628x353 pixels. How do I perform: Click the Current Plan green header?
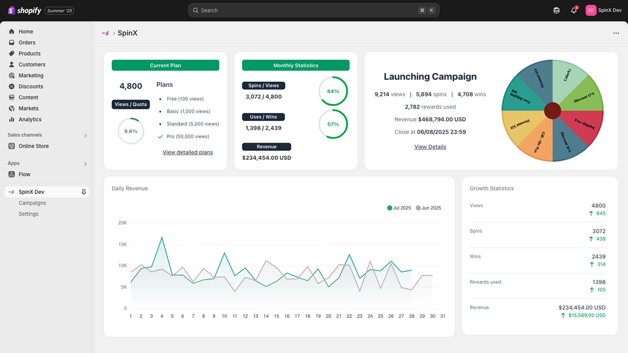coord(165,66)
